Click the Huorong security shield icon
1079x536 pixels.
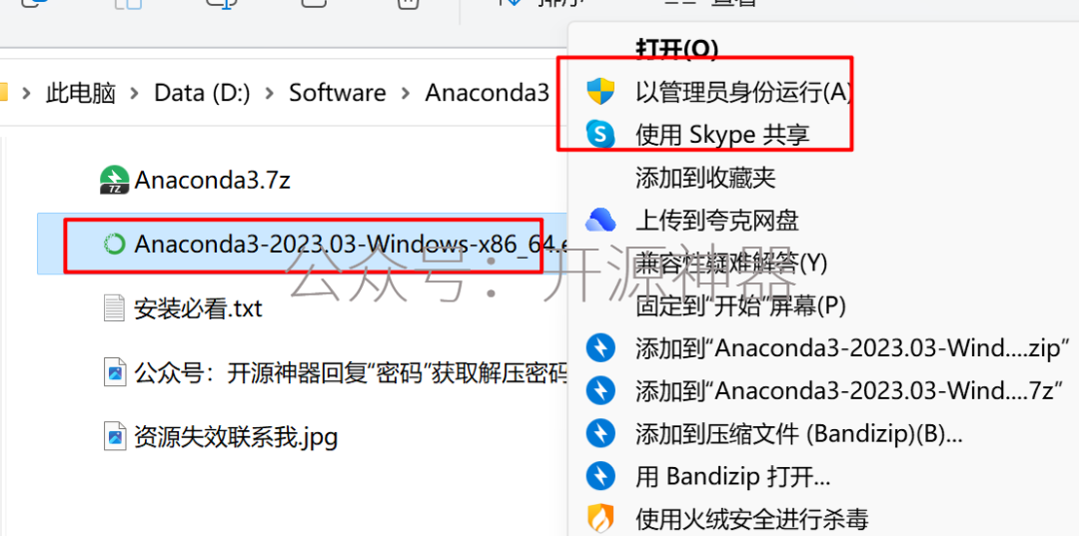[600, 517]
